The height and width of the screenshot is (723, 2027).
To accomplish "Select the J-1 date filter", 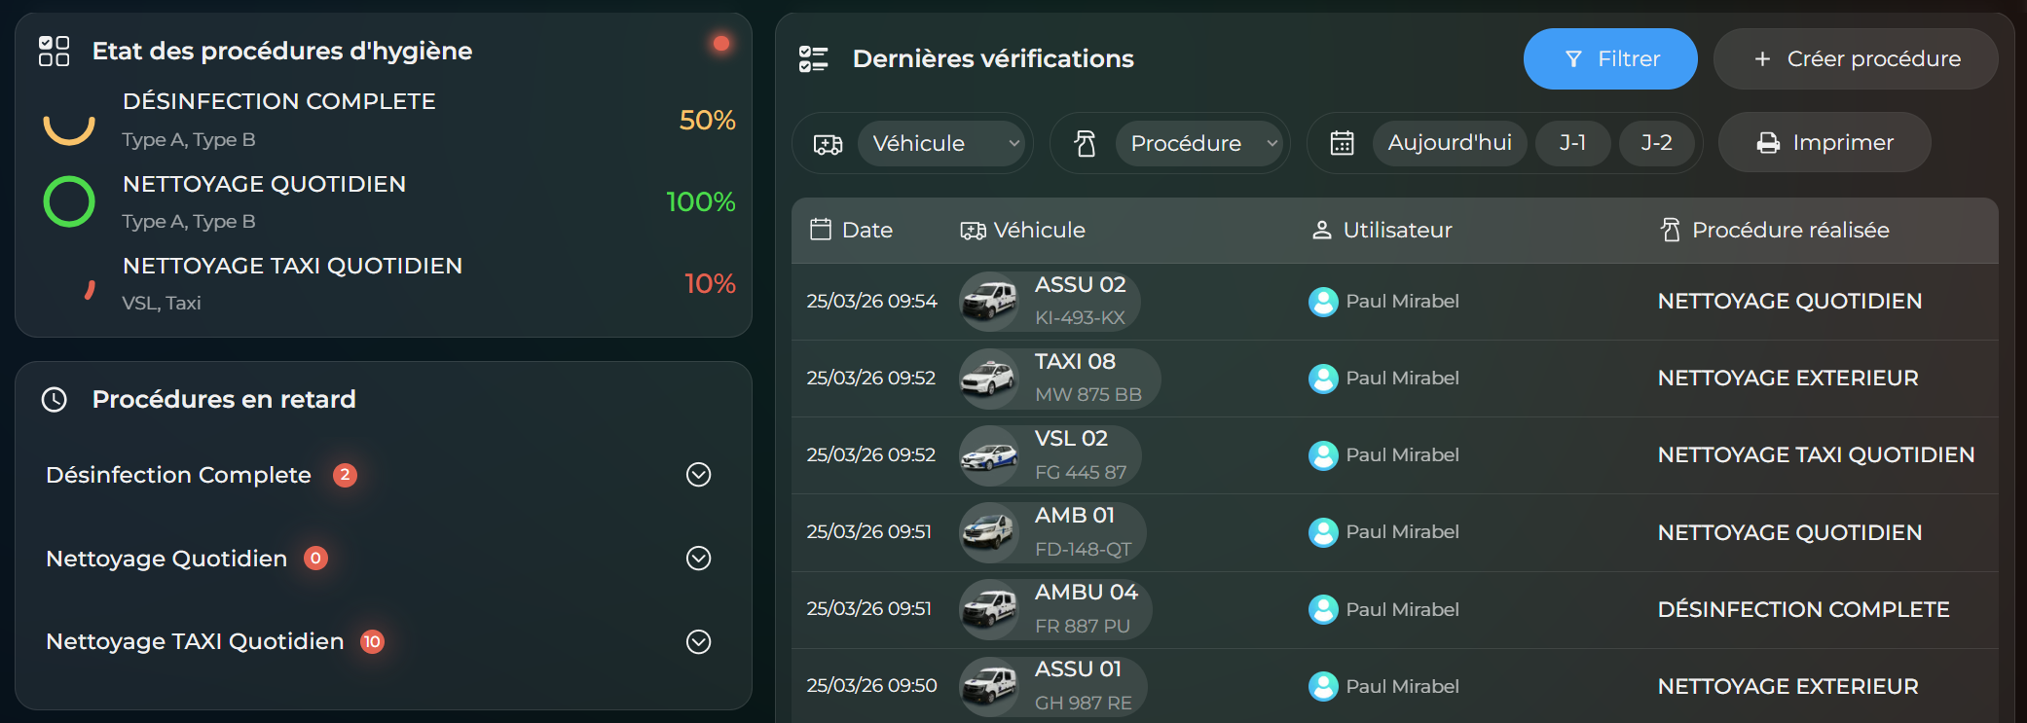I will 1572,143.
